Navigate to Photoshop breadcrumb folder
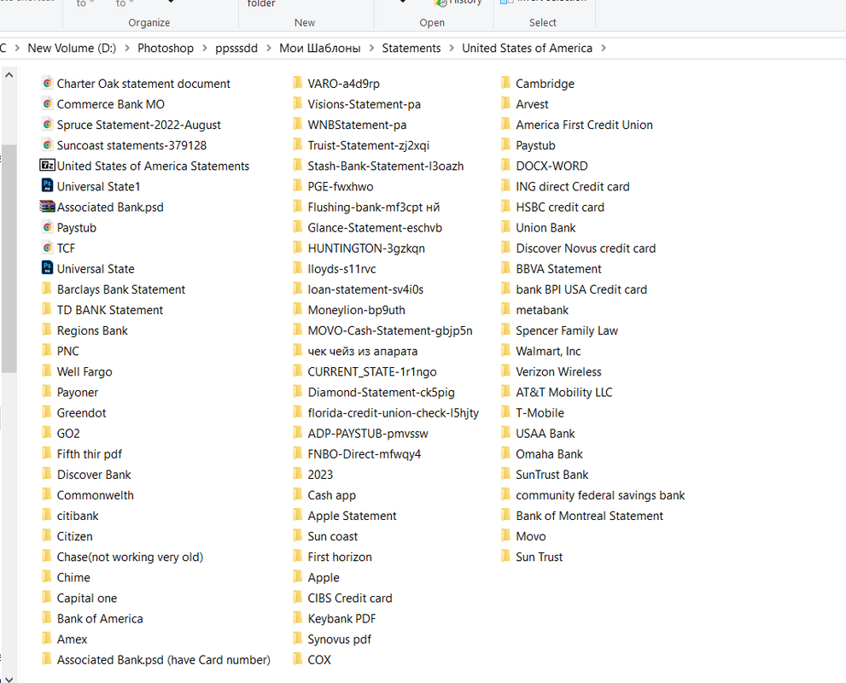846x683 pixels. coord(166,48)
